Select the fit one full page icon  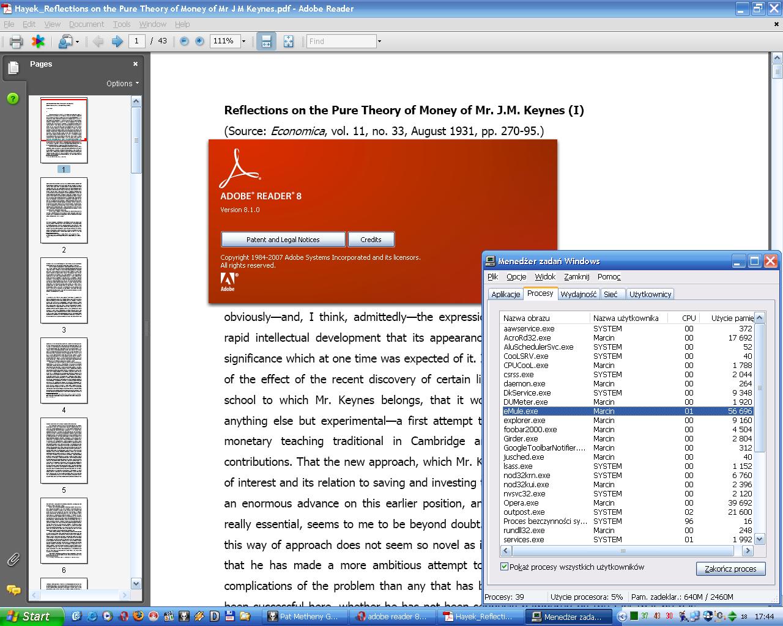(x=288, y=42)
